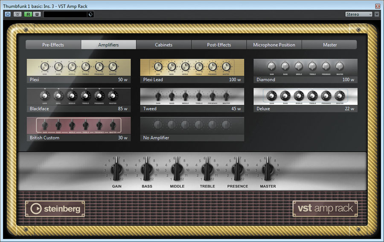Viewport: 384px width, 242px height.
Task: Open the Master section
Action: [x=329, y=45]
